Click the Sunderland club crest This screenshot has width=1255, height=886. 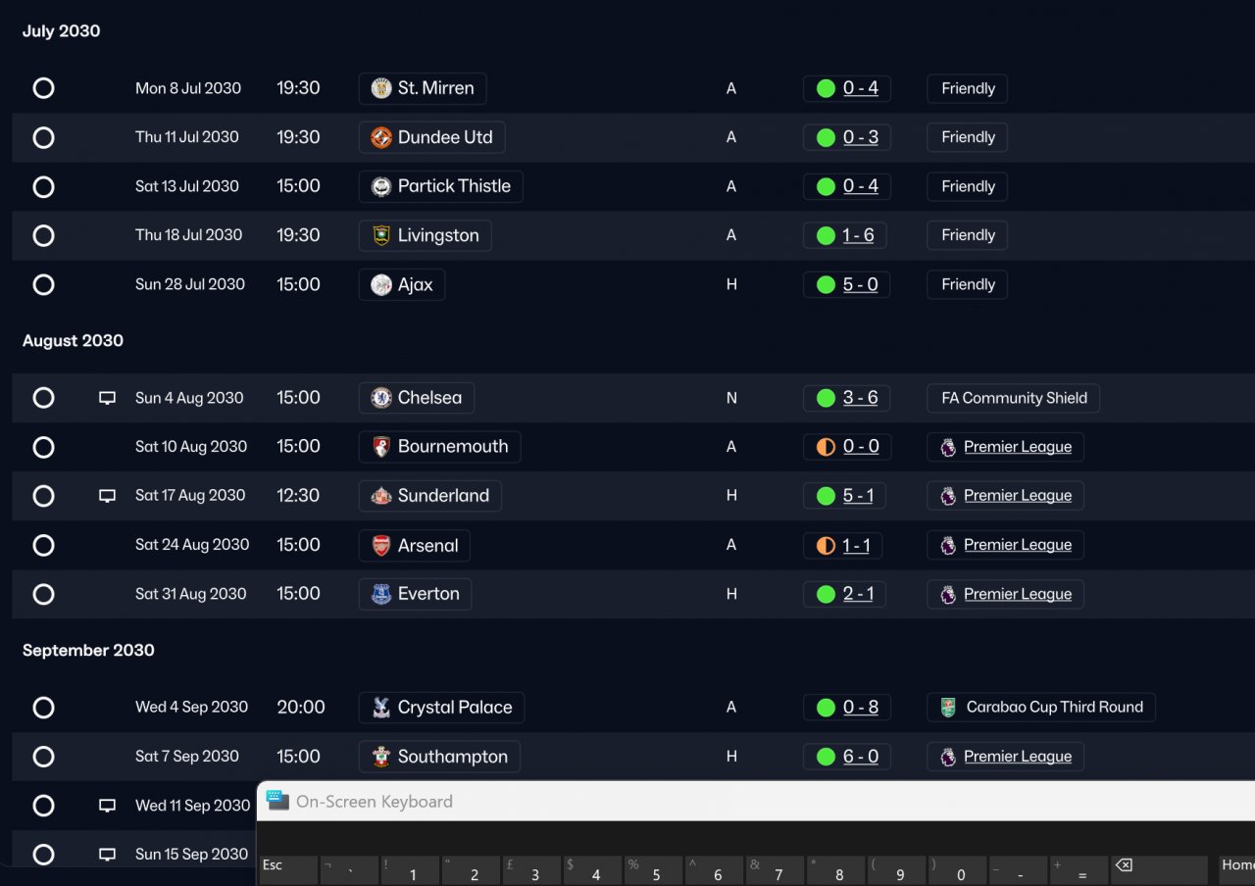[x=381, y=496]
